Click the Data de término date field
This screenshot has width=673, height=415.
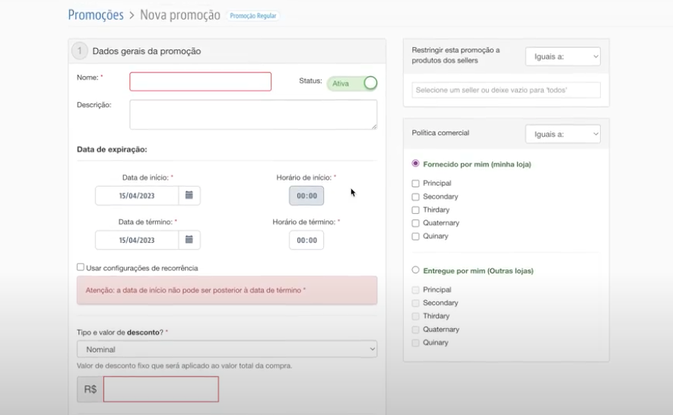pyautogui.click(x=137, y=240)
